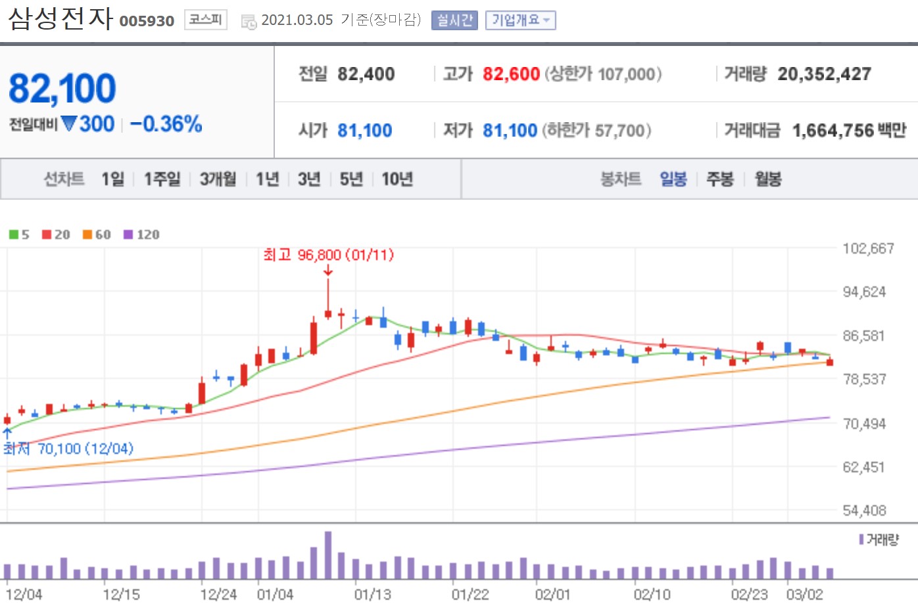The height and width of the screenshot is (603, 918).
Task: Select the 5년 line chart period
Action: [351, 179]
